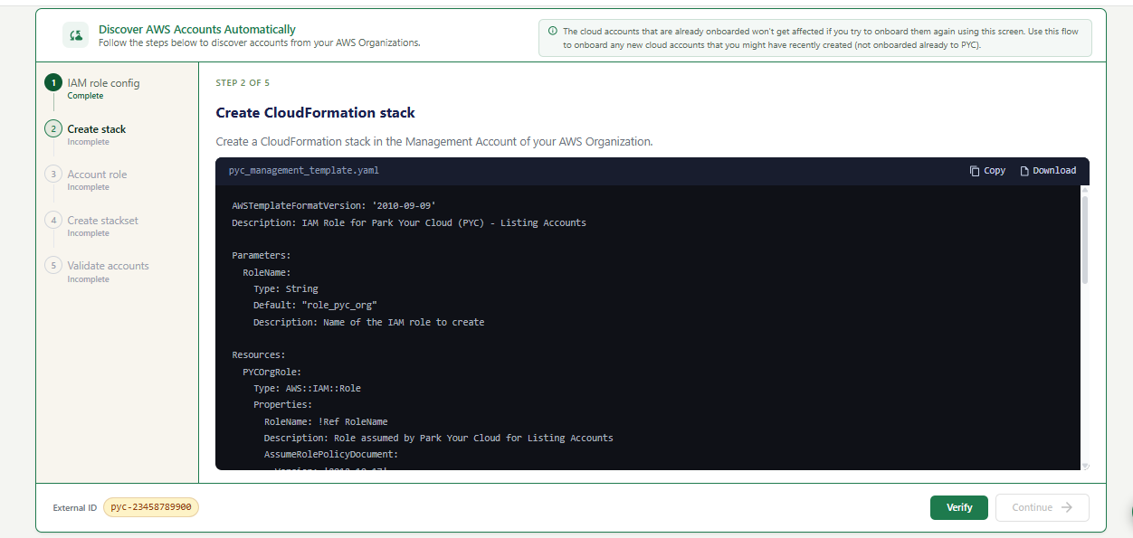Screen dimensions: 1133x538
Task: Click the 'External ID' label
Action: click(x=75, y=508)
